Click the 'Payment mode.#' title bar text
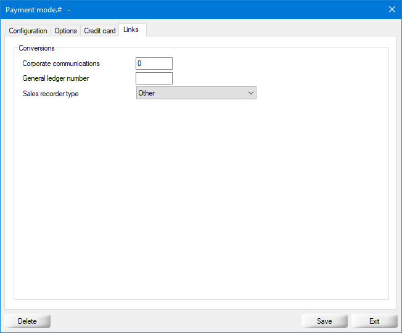This screenshot has width=402, height=333. click(34, 9)
